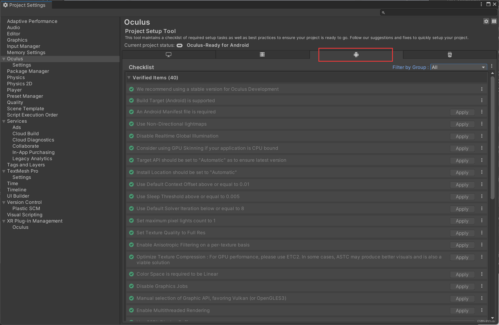Open Oculus settings gear icon
The image size is (499, 325).
coord(486,22)
